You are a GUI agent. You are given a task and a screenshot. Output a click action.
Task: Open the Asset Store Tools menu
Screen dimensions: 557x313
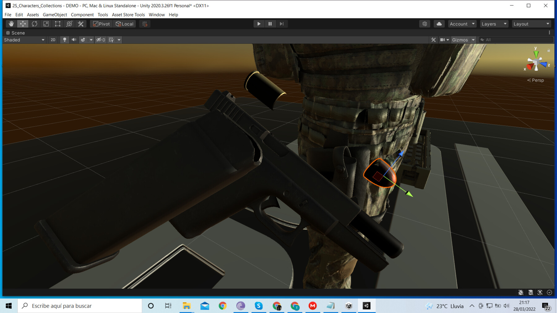[x=128, y=15]
